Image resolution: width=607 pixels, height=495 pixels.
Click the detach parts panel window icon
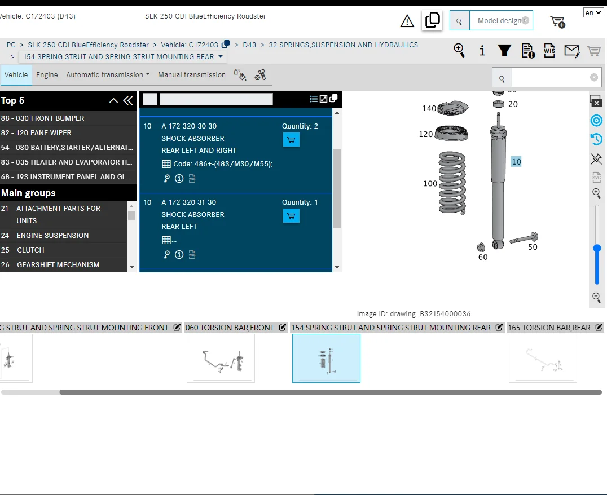[x=333, y=99]
